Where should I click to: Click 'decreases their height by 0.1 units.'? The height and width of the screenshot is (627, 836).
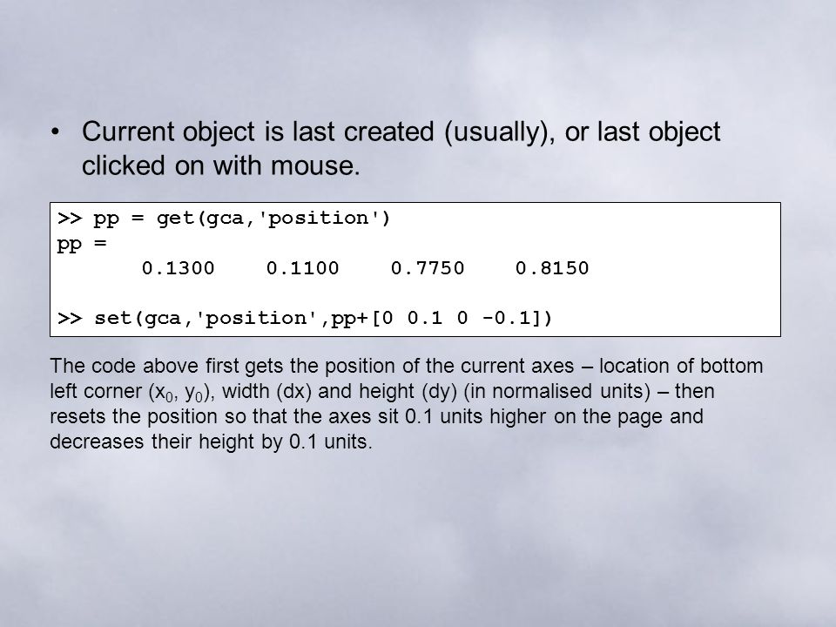(211, 442)
